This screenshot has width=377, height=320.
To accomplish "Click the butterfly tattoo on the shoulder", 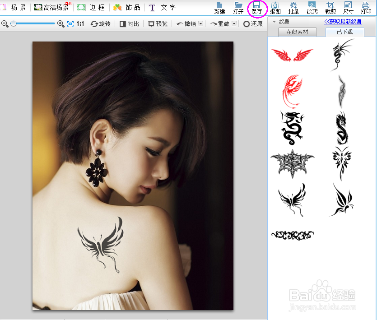I will point(101,245).
